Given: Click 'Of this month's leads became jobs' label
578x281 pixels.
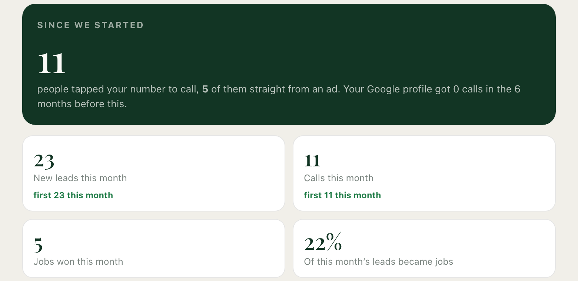Looking at the screenshot, I should point(379,262).
